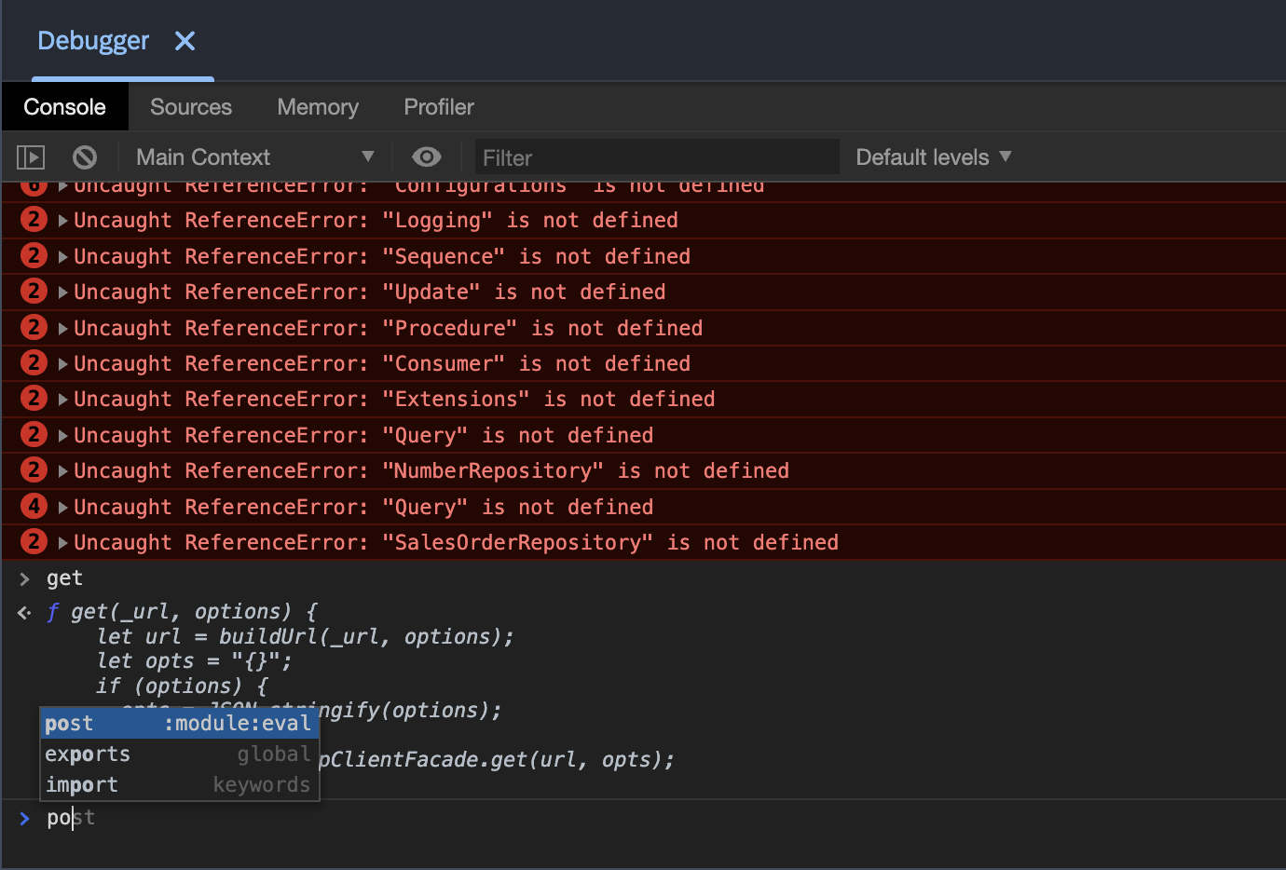Viewport: 1286px width, 870px height.
Task: Expand the "Logging" ReferenceError entry
Action: 63,221
